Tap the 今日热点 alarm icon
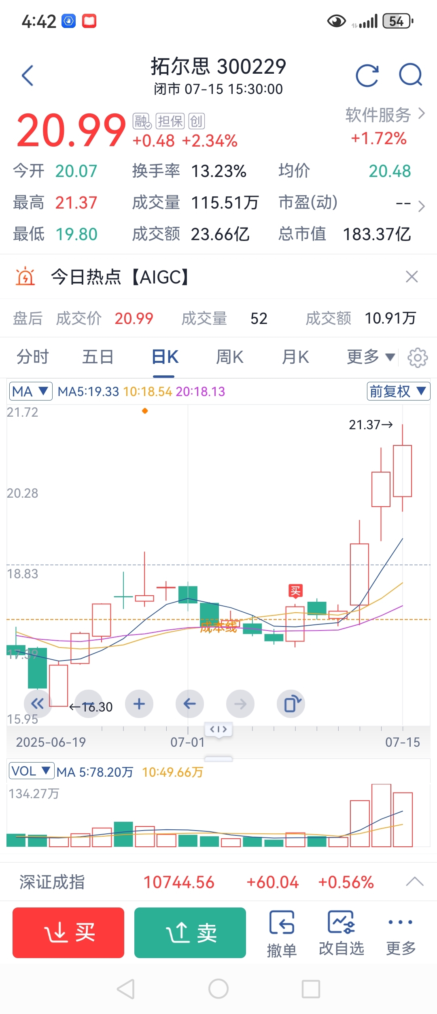 (x=25, y=277)
